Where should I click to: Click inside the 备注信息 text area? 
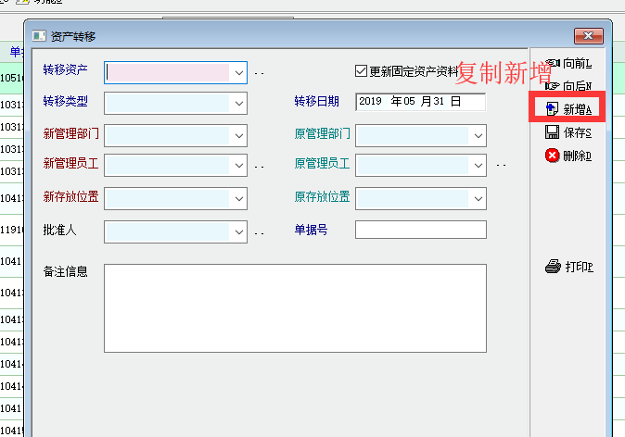pyautogui.click(x=295, y=307)
